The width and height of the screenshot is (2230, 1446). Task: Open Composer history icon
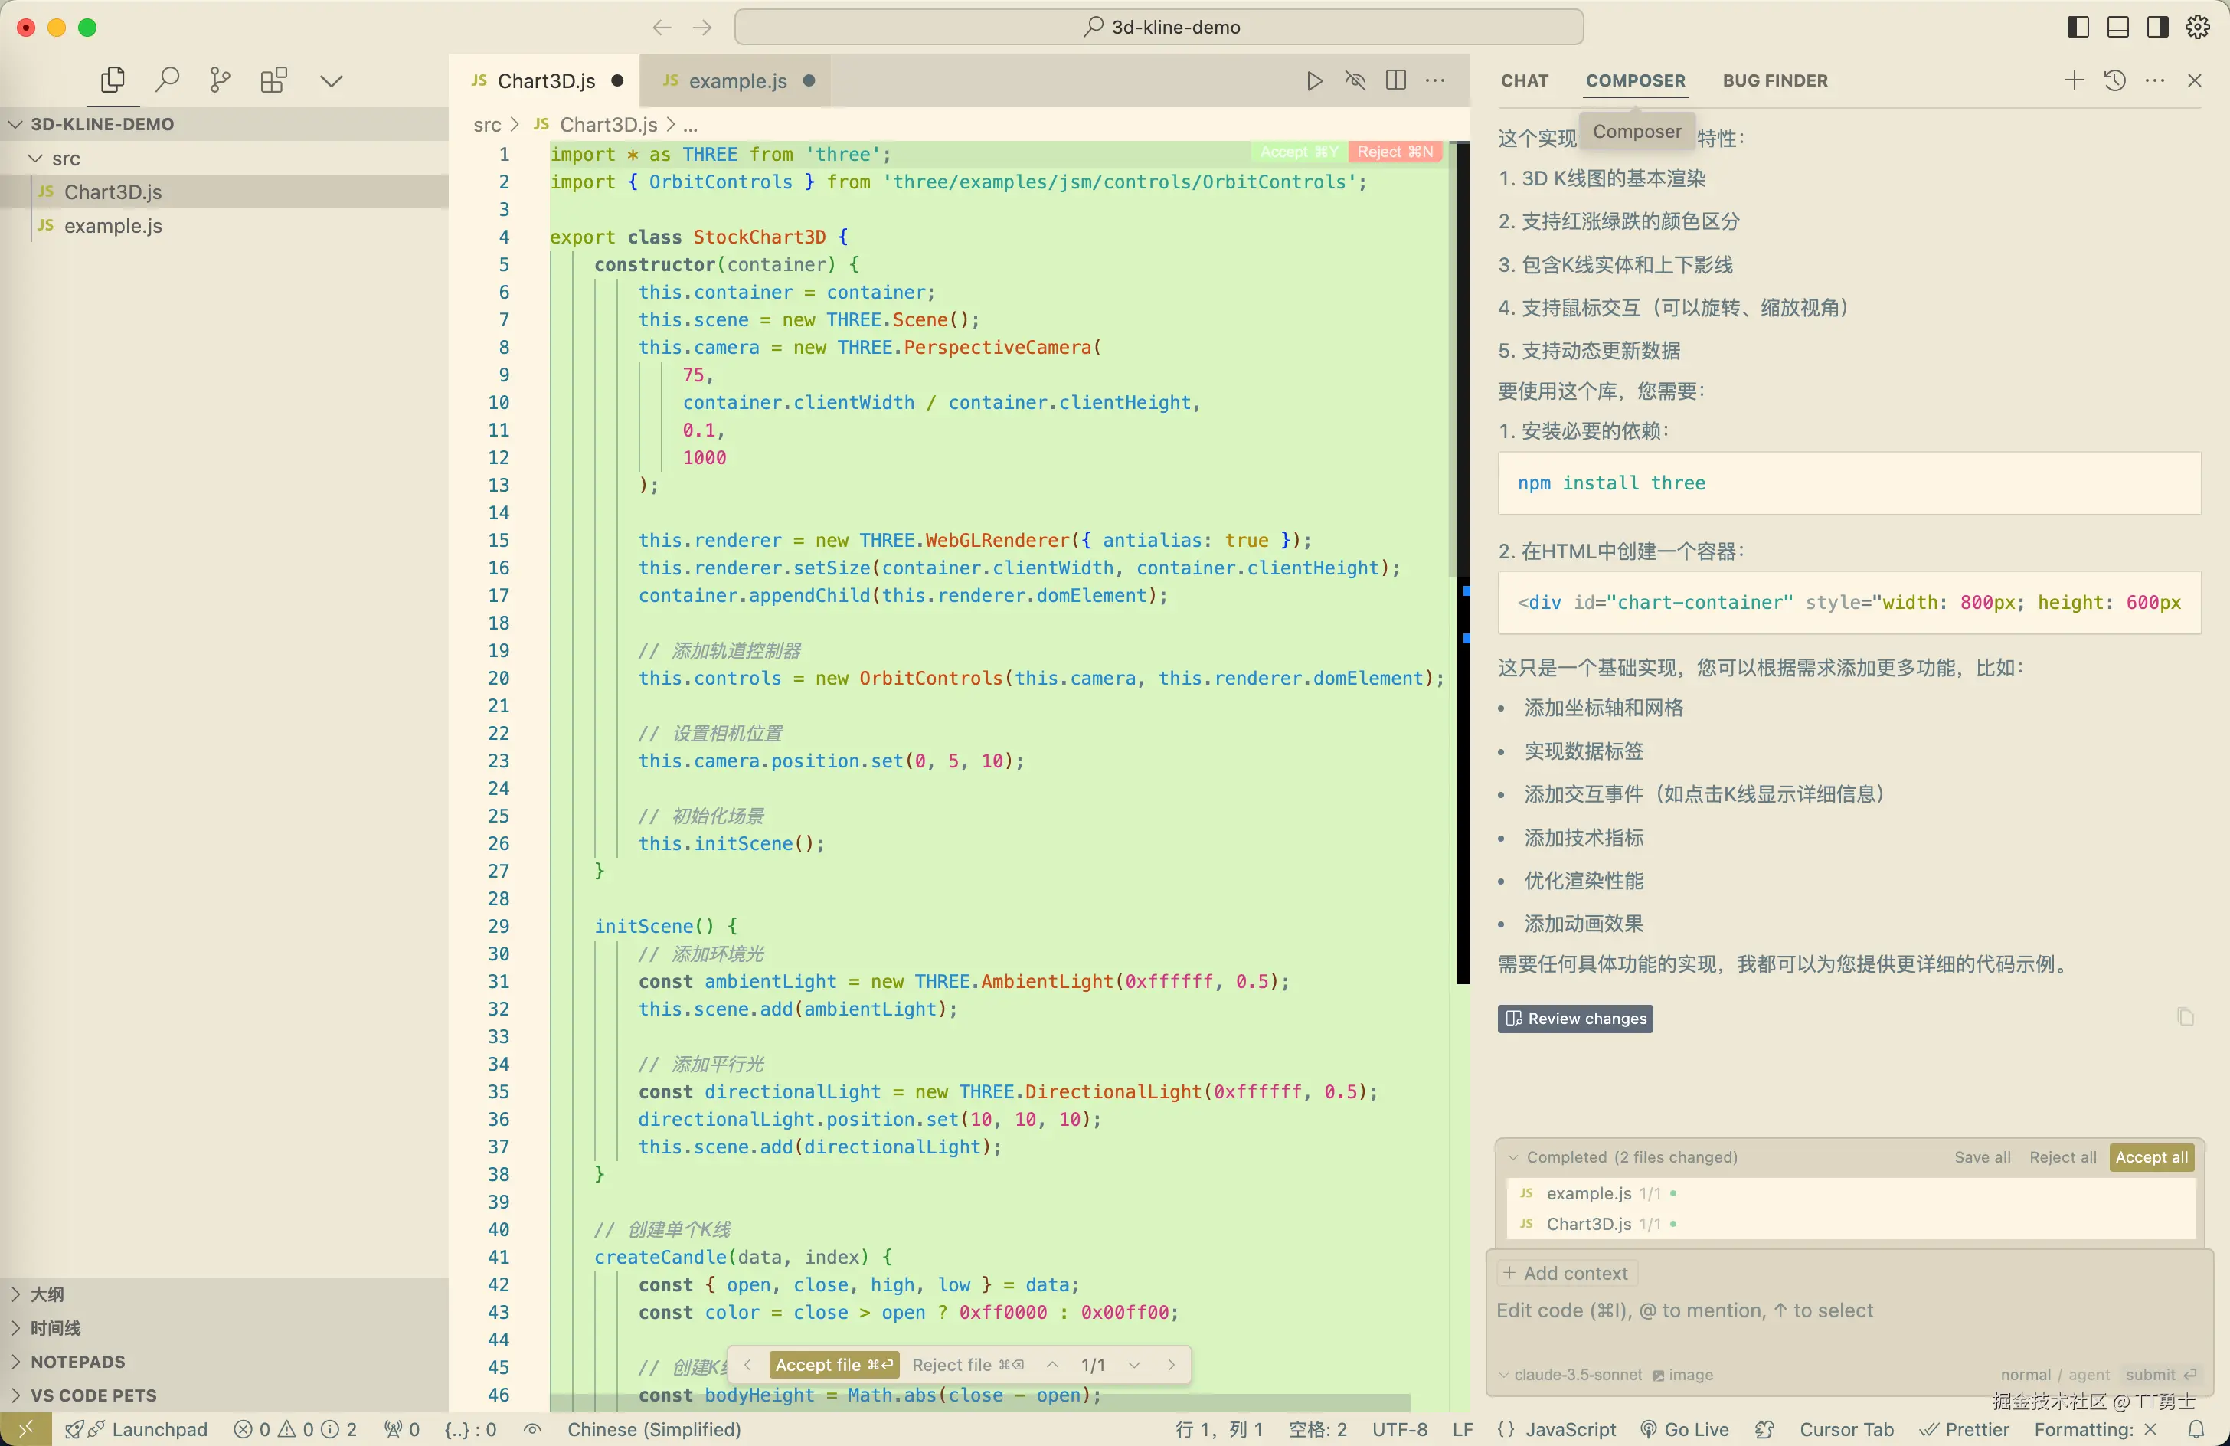point(2115,80)
